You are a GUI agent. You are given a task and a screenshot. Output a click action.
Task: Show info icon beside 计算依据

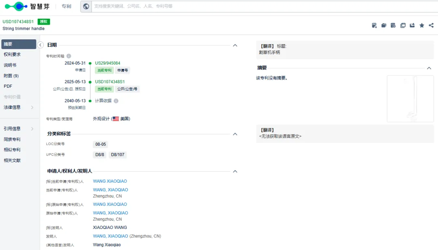[x=116, y=101]
